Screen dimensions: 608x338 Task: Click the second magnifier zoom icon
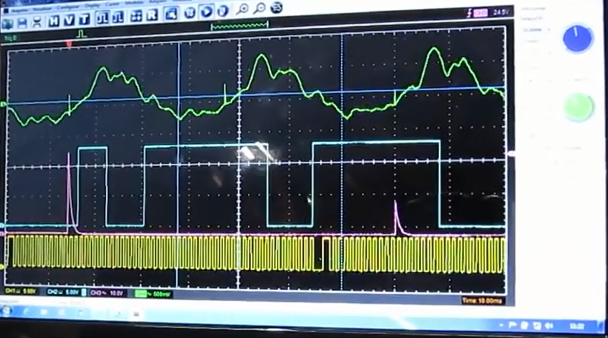point(259,8)
